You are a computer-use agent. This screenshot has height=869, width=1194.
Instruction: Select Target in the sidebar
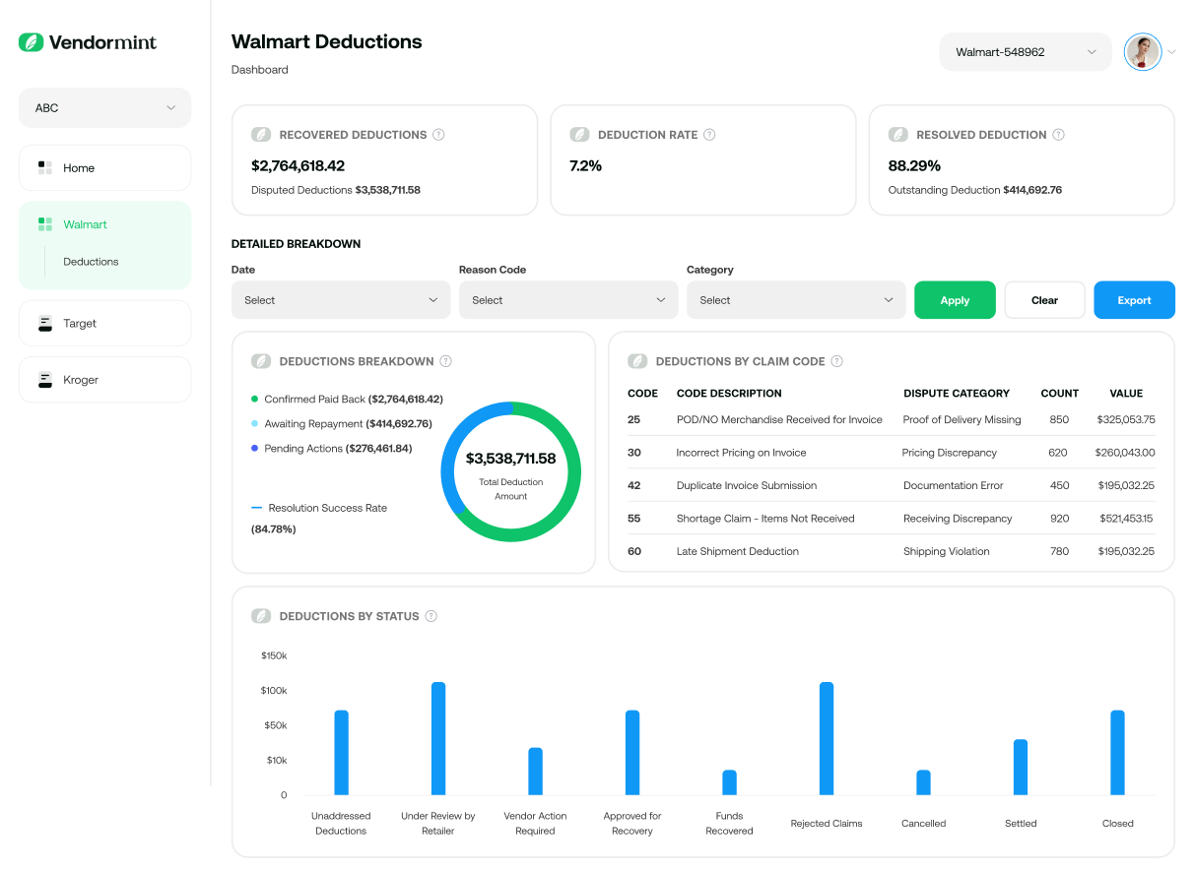104,323
